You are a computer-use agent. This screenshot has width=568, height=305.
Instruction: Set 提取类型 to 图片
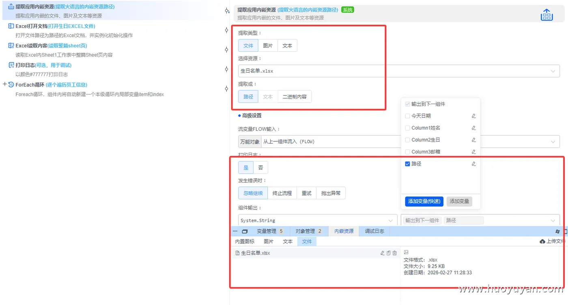pos(268,46)
